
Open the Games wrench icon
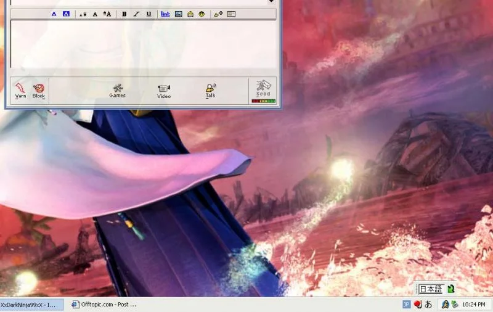click(117, 91)
